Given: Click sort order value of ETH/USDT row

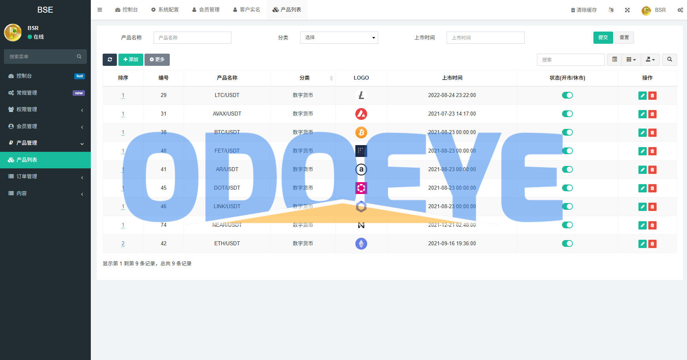Looking at the screenshot, I should click(x=123, y=244).
